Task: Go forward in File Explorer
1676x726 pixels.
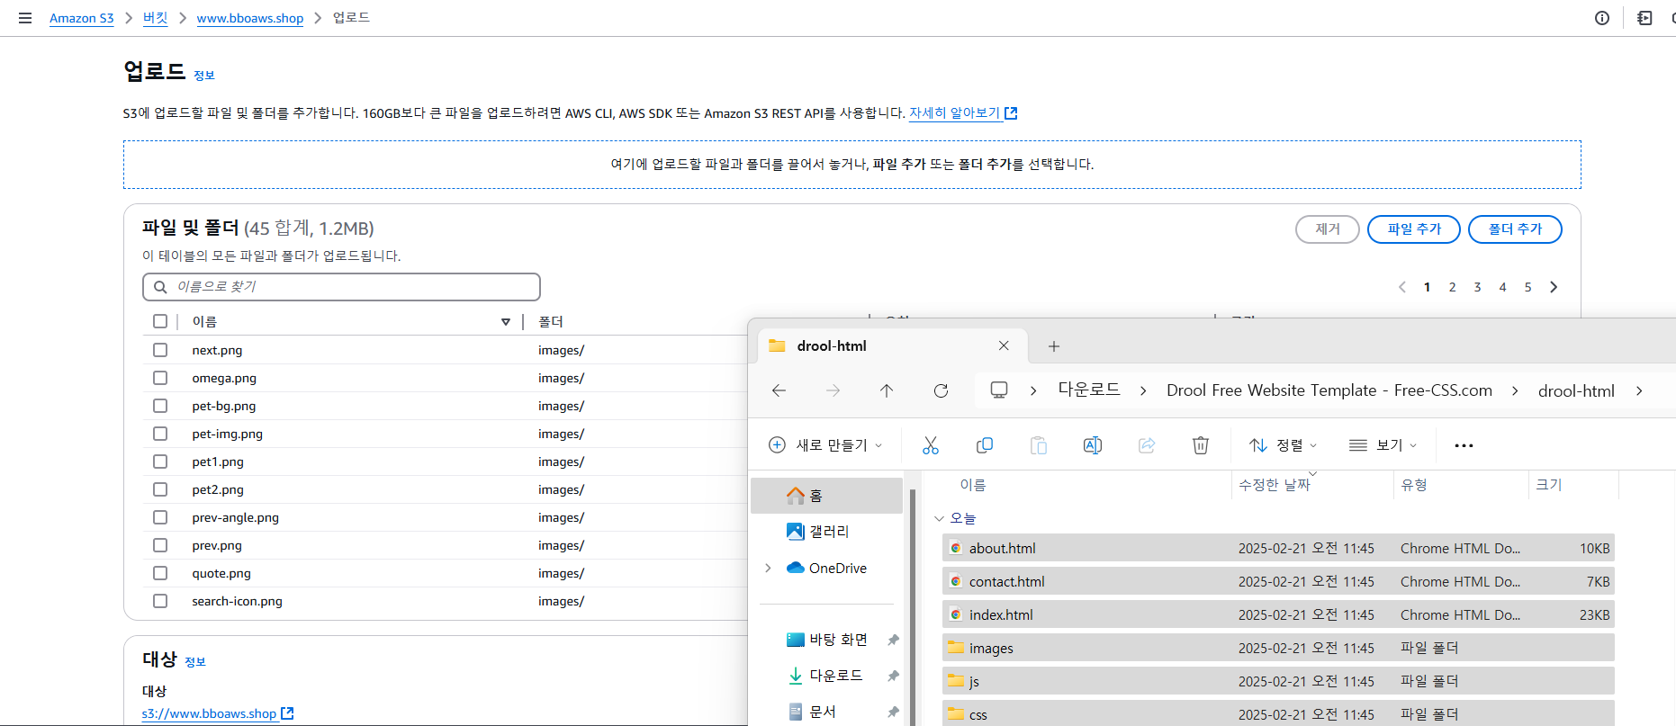Action: [x=833, y=390]
